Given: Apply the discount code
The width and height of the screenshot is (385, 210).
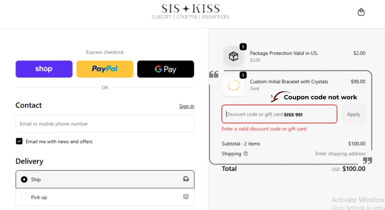Looking at the screenshot, I should [x=353, y=114].
